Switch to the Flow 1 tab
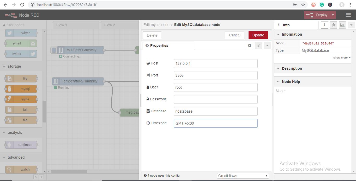 [76, 25]
